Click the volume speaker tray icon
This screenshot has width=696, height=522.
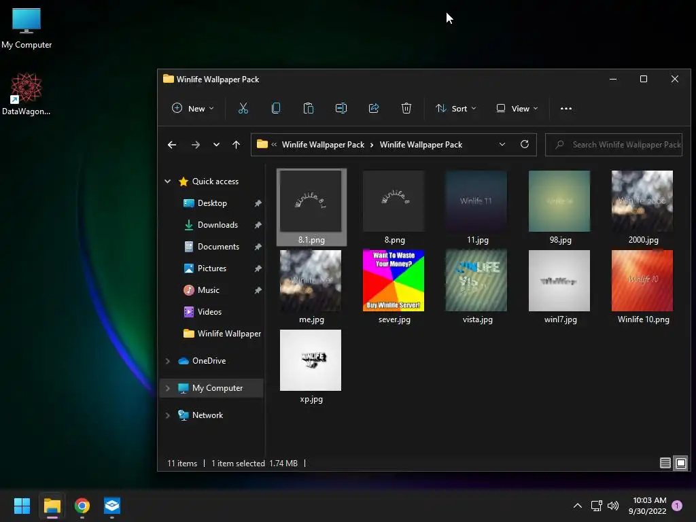pyautogui.click(x=613, y=506)
